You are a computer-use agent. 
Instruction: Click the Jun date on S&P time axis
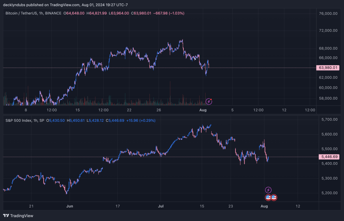70,206
